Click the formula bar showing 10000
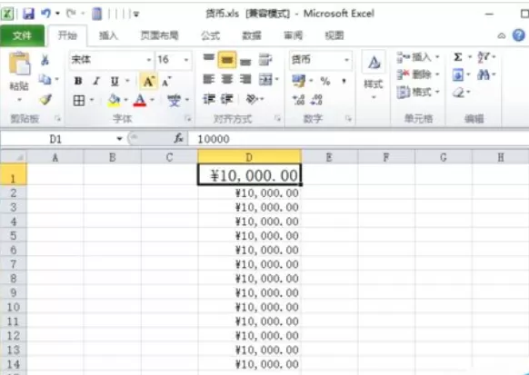Viewport: 529px width, 375px height. (x=358, y=139)
